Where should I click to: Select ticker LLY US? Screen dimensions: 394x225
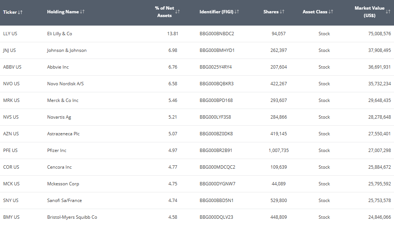10,33
